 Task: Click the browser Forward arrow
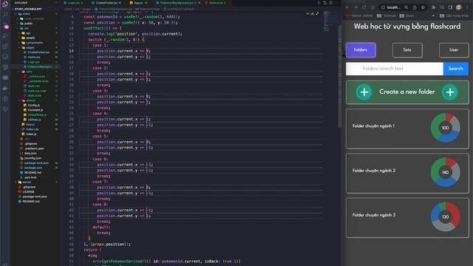click(x=355, y=7)
